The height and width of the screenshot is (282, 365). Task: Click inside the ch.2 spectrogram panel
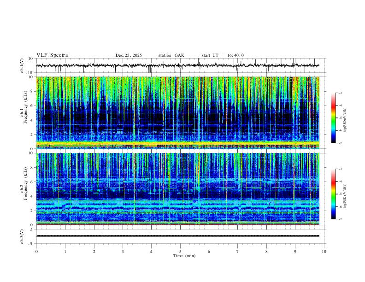pos(177,189)
